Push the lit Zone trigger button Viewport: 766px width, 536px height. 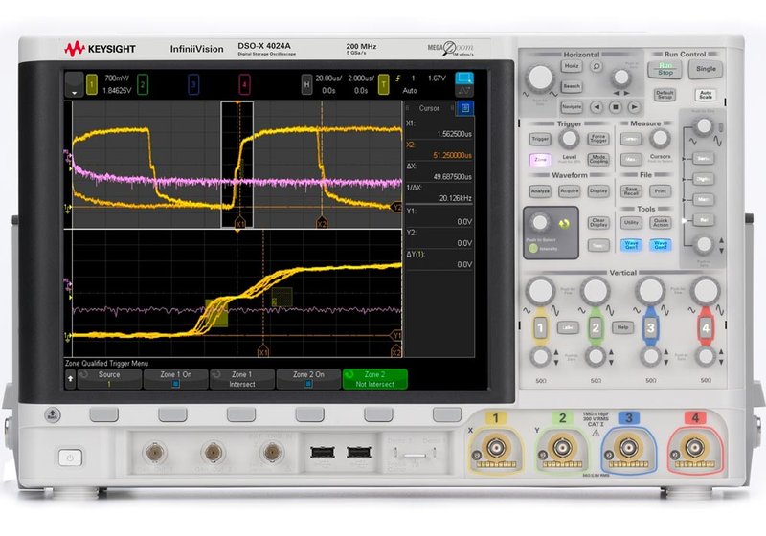tap(540, 160)
